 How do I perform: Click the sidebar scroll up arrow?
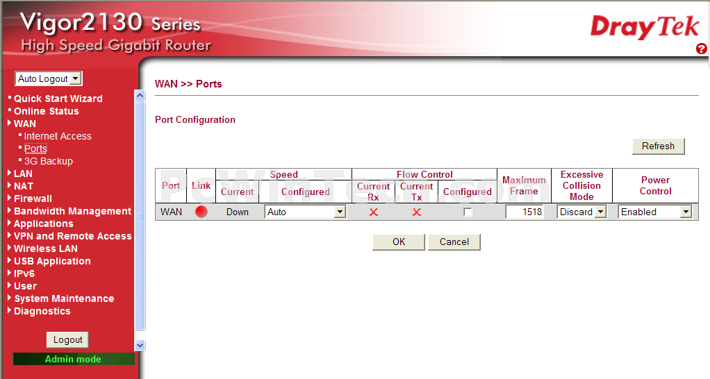point(140,95)
